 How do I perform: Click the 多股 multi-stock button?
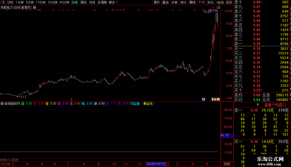click(x=174, y=2)
